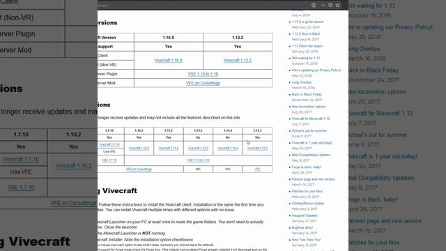
Task: Open '1.13.2 Now in Beta!' news post
Action: coord(306,34)
